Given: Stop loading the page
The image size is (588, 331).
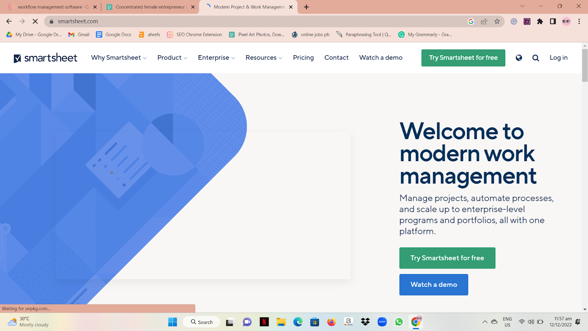Looking at the screenshot, I should [35, 21].
